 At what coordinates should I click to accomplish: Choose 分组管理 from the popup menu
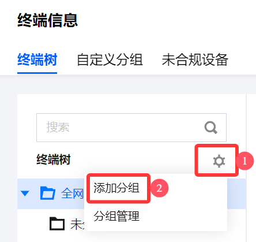(x=116, y=216)
